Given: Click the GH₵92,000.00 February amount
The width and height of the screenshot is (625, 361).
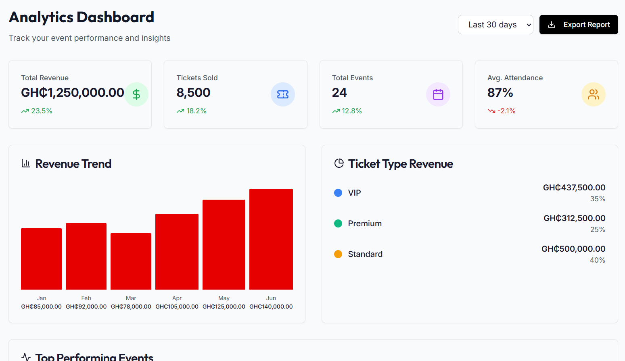Looking at the screenshot, I should (86, 307).
